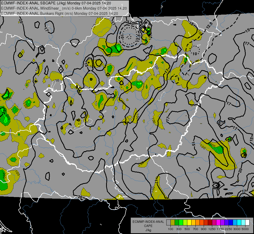
Task: Pick the cyan swatch after 3000
Action: pos(239,223)
